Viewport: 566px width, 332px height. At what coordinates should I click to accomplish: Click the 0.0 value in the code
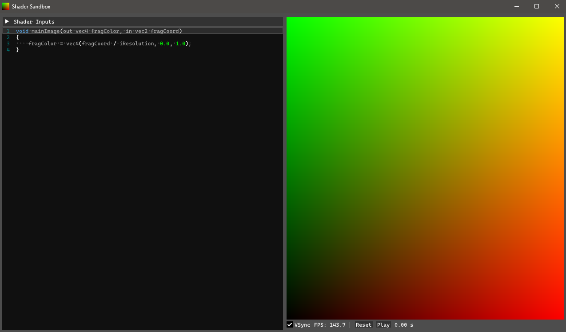coord(164,44)
